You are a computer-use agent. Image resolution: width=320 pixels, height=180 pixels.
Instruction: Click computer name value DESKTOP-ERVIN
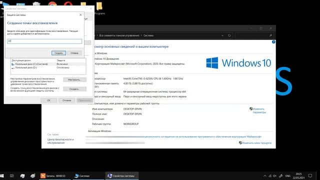pos(132,109)
